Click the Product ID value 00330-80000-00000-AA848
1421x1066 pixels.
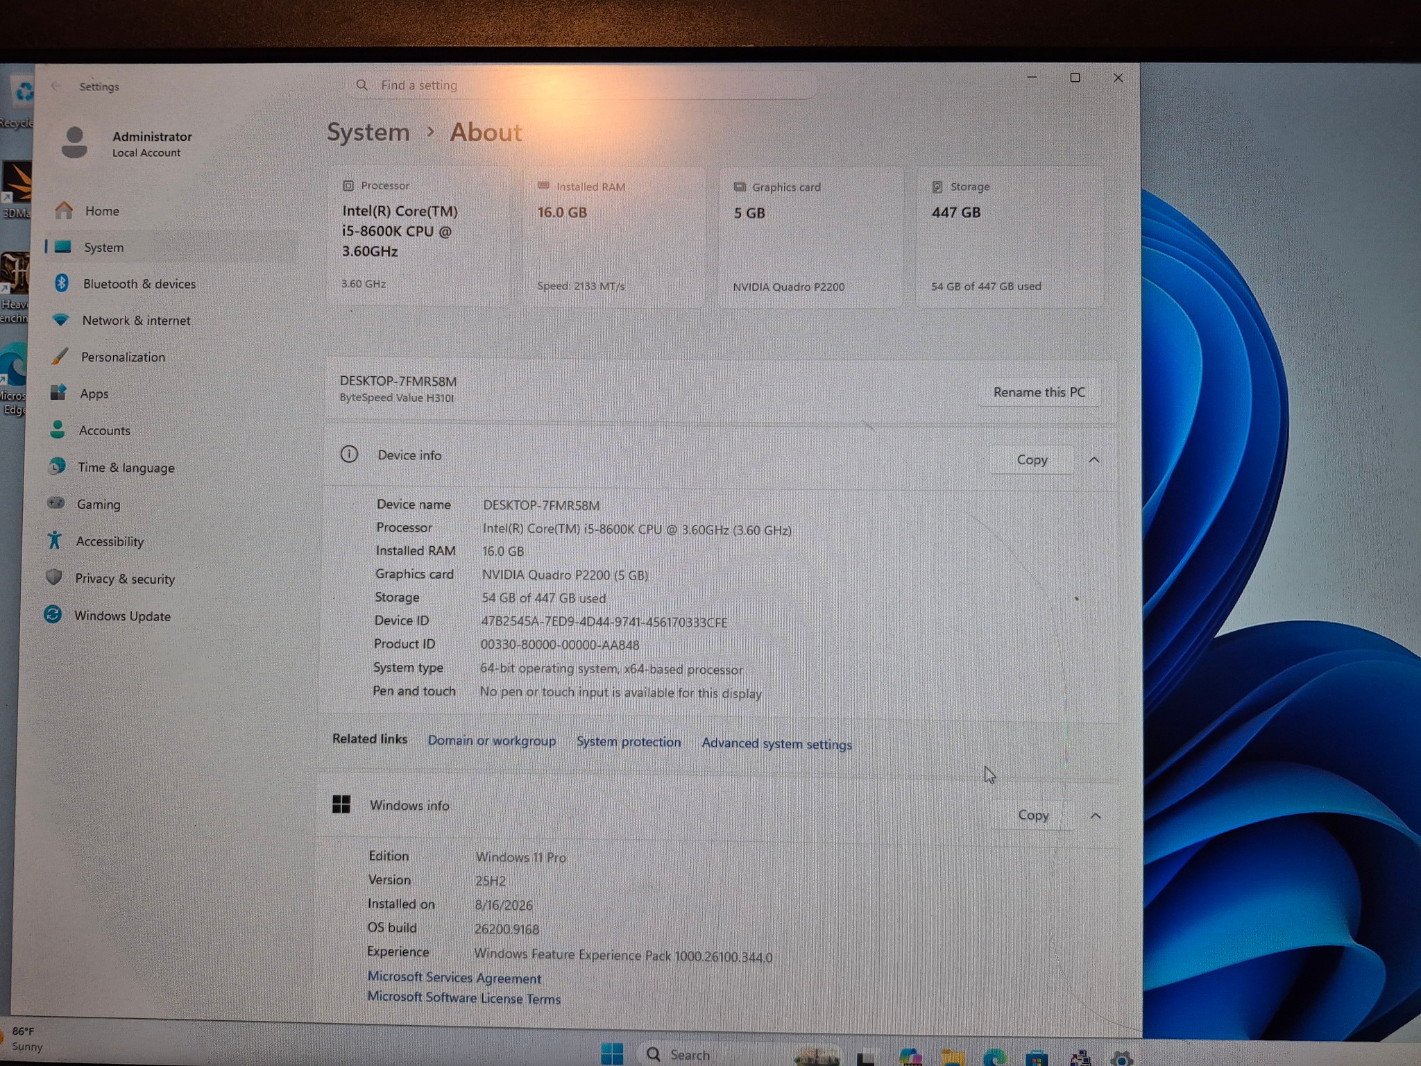tap(560, 645)
